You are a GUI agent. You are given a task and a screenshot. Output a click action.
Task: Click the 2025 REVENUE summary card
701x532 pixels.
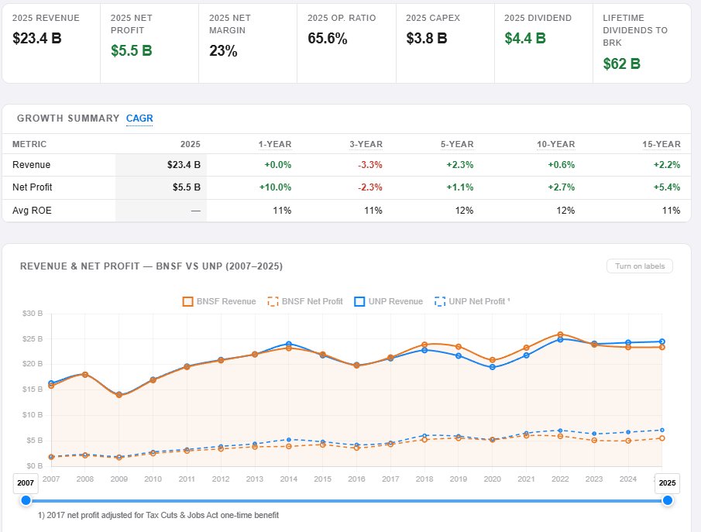pyautogui.click(x=51, y=43)
